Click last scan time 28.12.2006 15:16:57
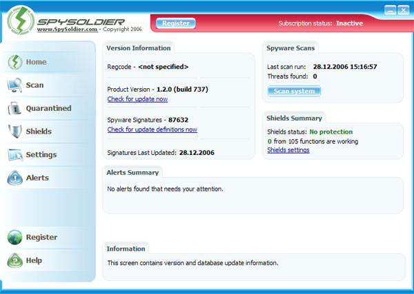Image resolution: width=414 pixels, height=294 pixels. click(345, 67)
